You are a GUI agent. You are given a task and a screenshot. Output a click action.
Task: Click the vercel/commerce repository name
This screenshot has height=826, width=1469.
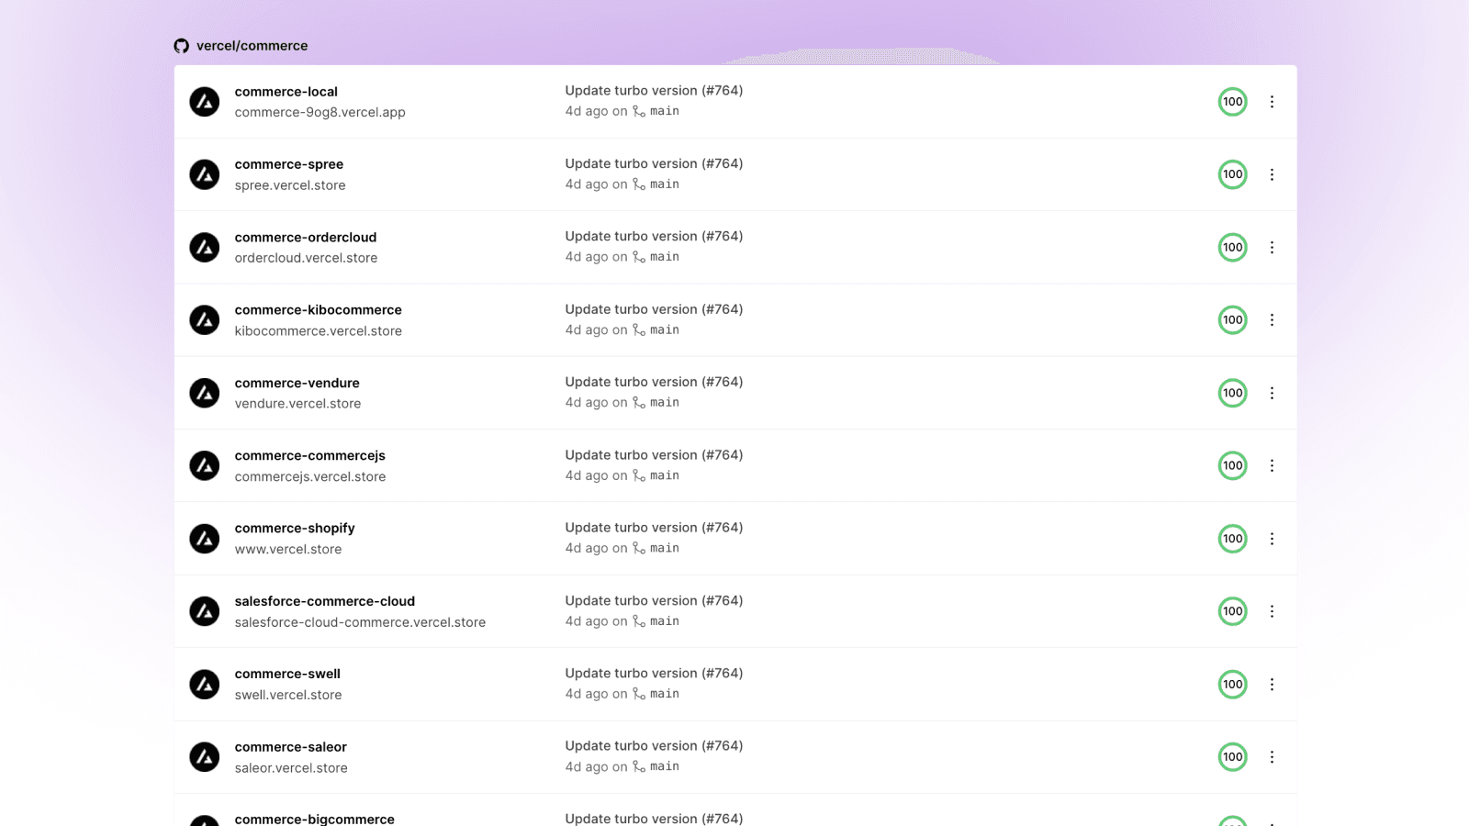[251, 45]
